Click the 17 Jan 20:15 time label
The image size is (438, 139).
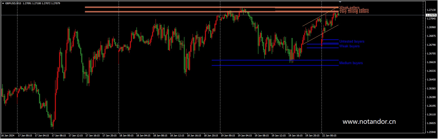tap(110, 136)
